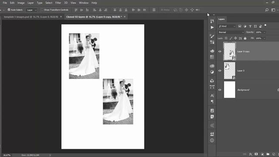Click the Add layer mask icon
279x157 pixels.
point(256,154)
